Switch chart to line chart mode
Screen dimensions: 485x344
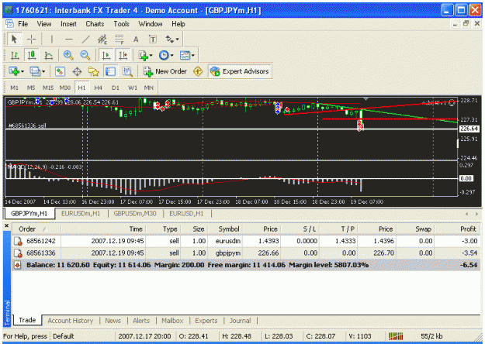point(48,55)
